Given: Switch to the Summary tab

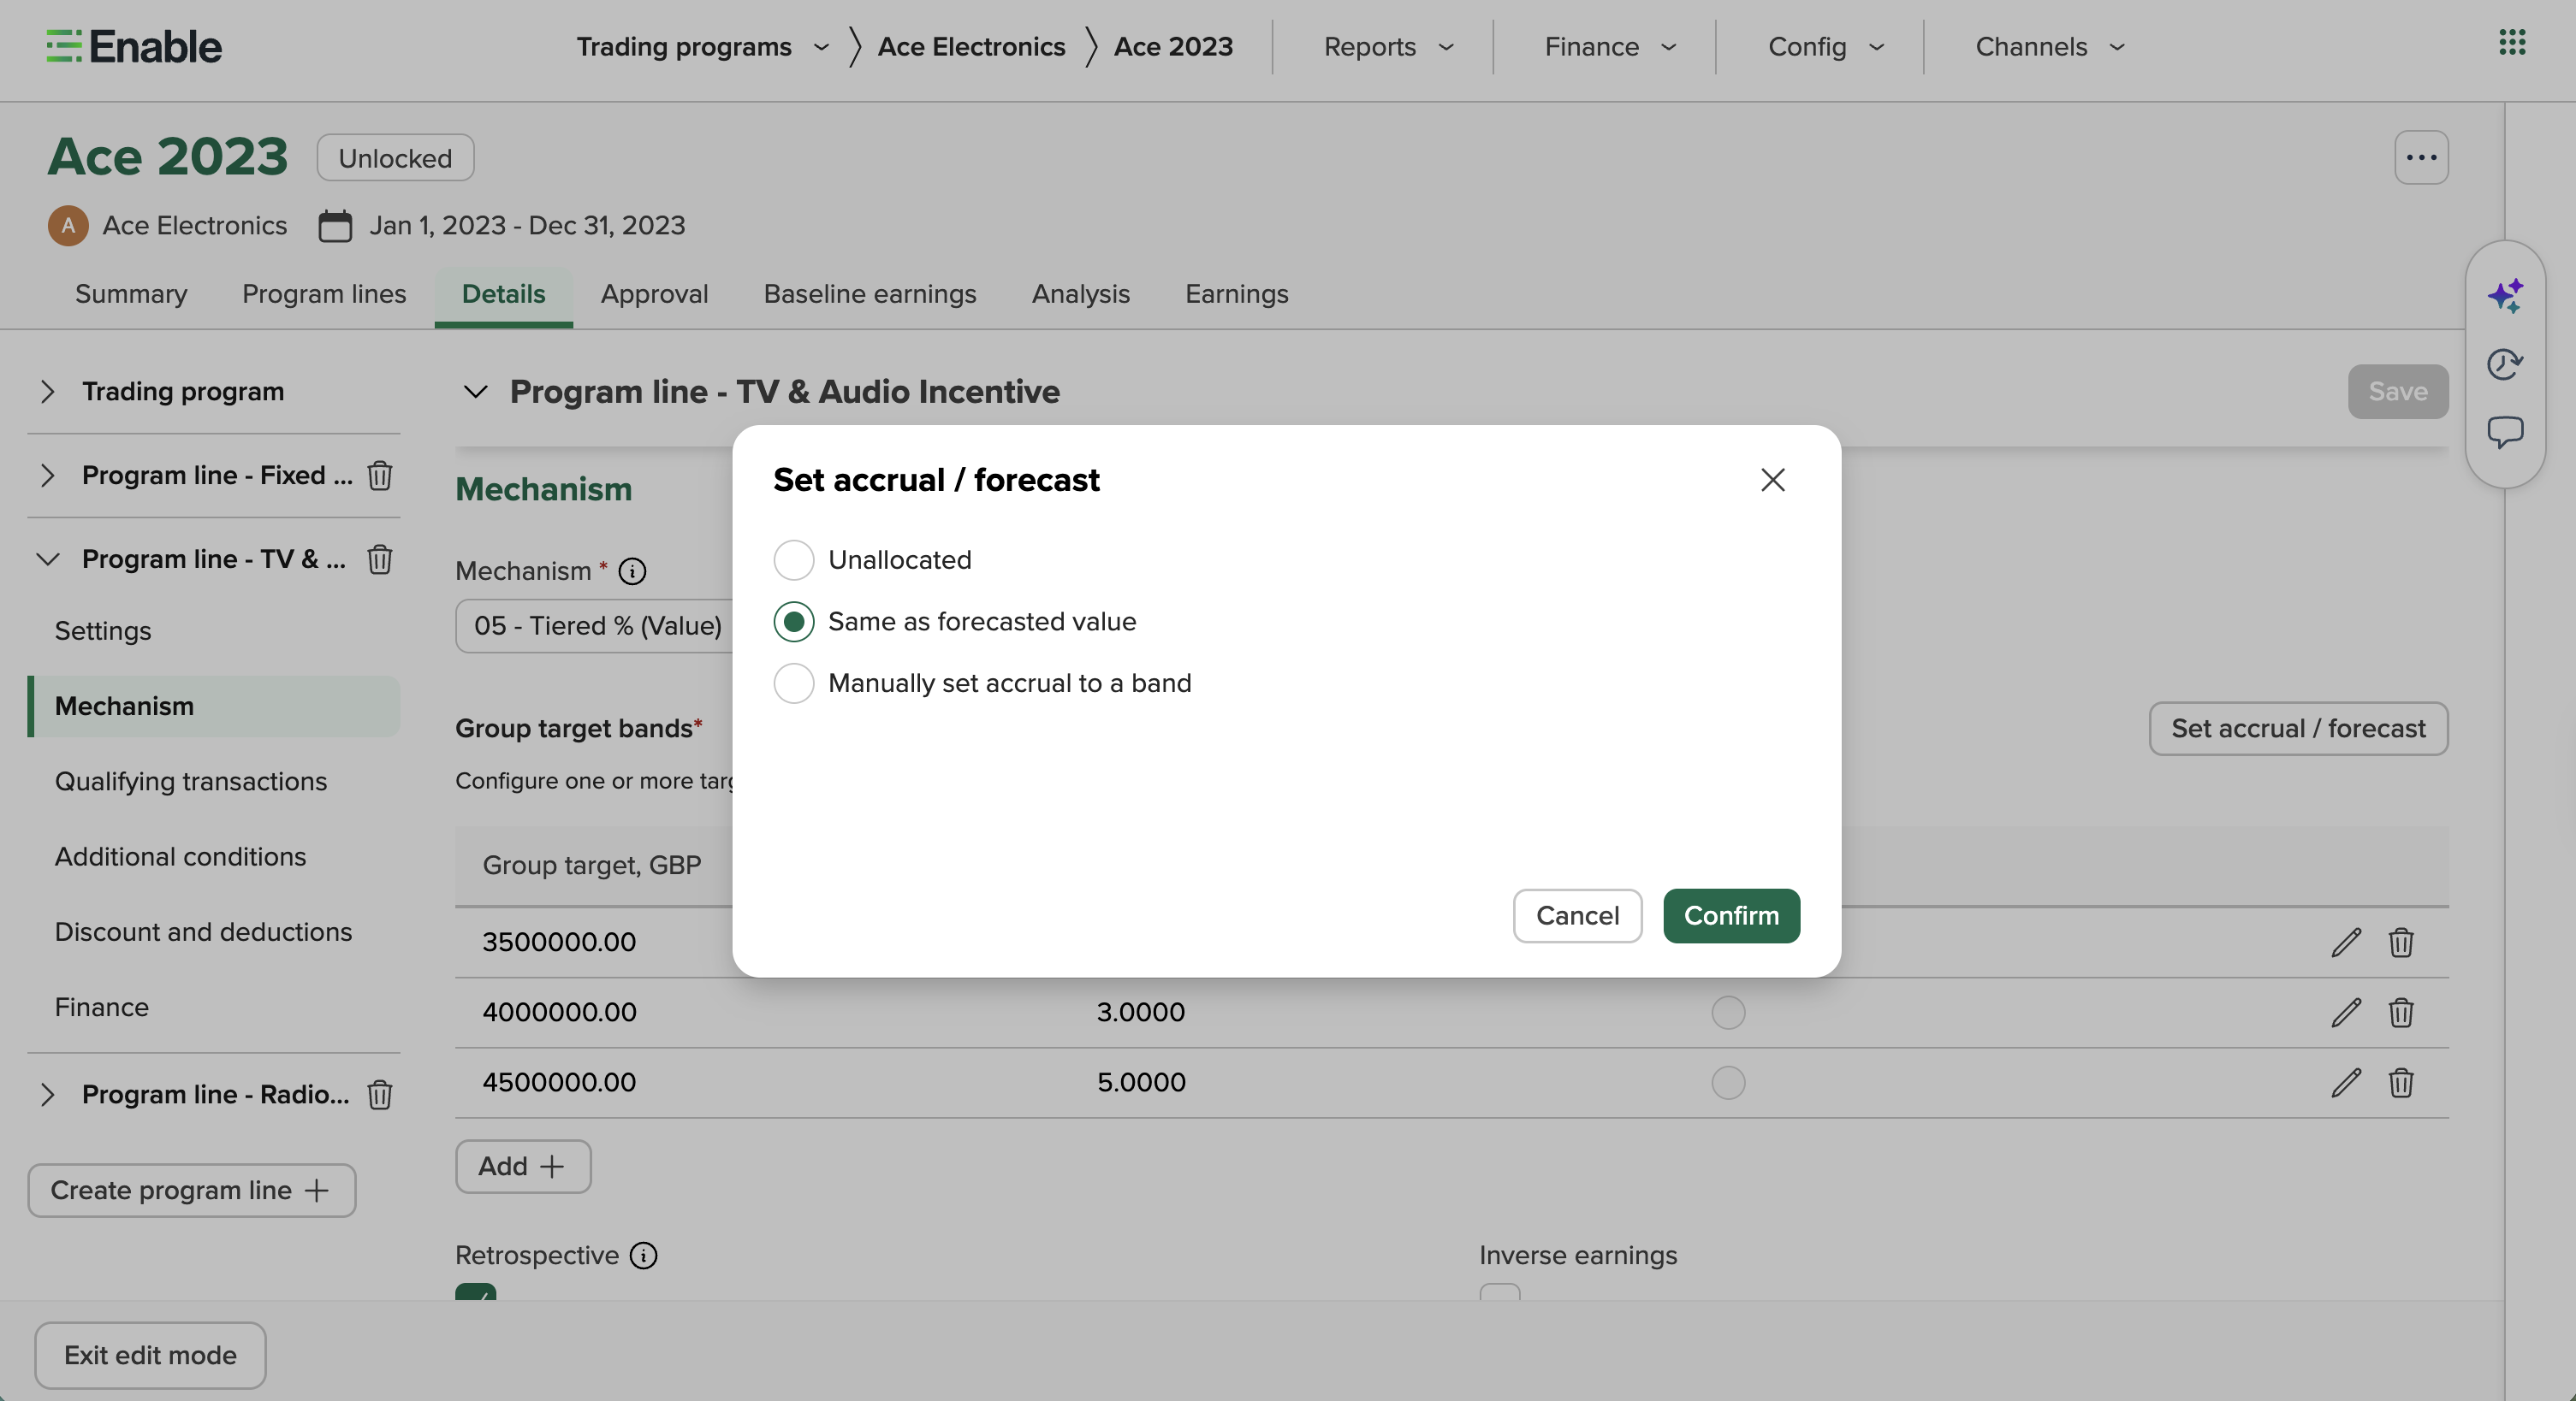Looking at the screenshot, I should tap(131, 293).
